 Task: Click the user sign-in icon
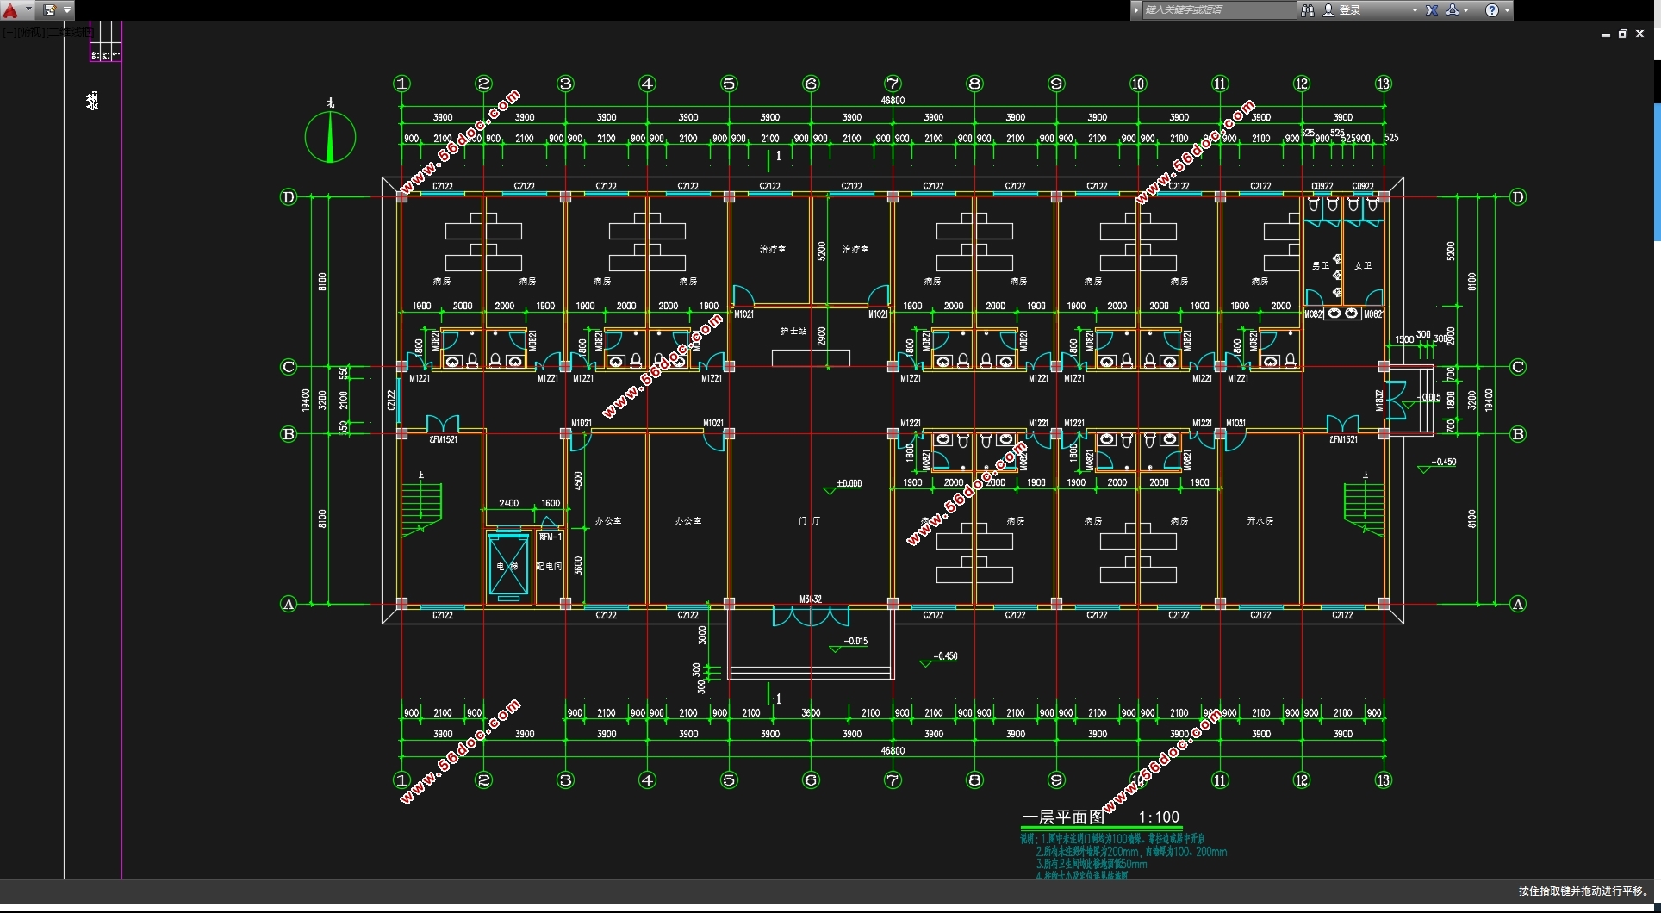click(1328, 10)
